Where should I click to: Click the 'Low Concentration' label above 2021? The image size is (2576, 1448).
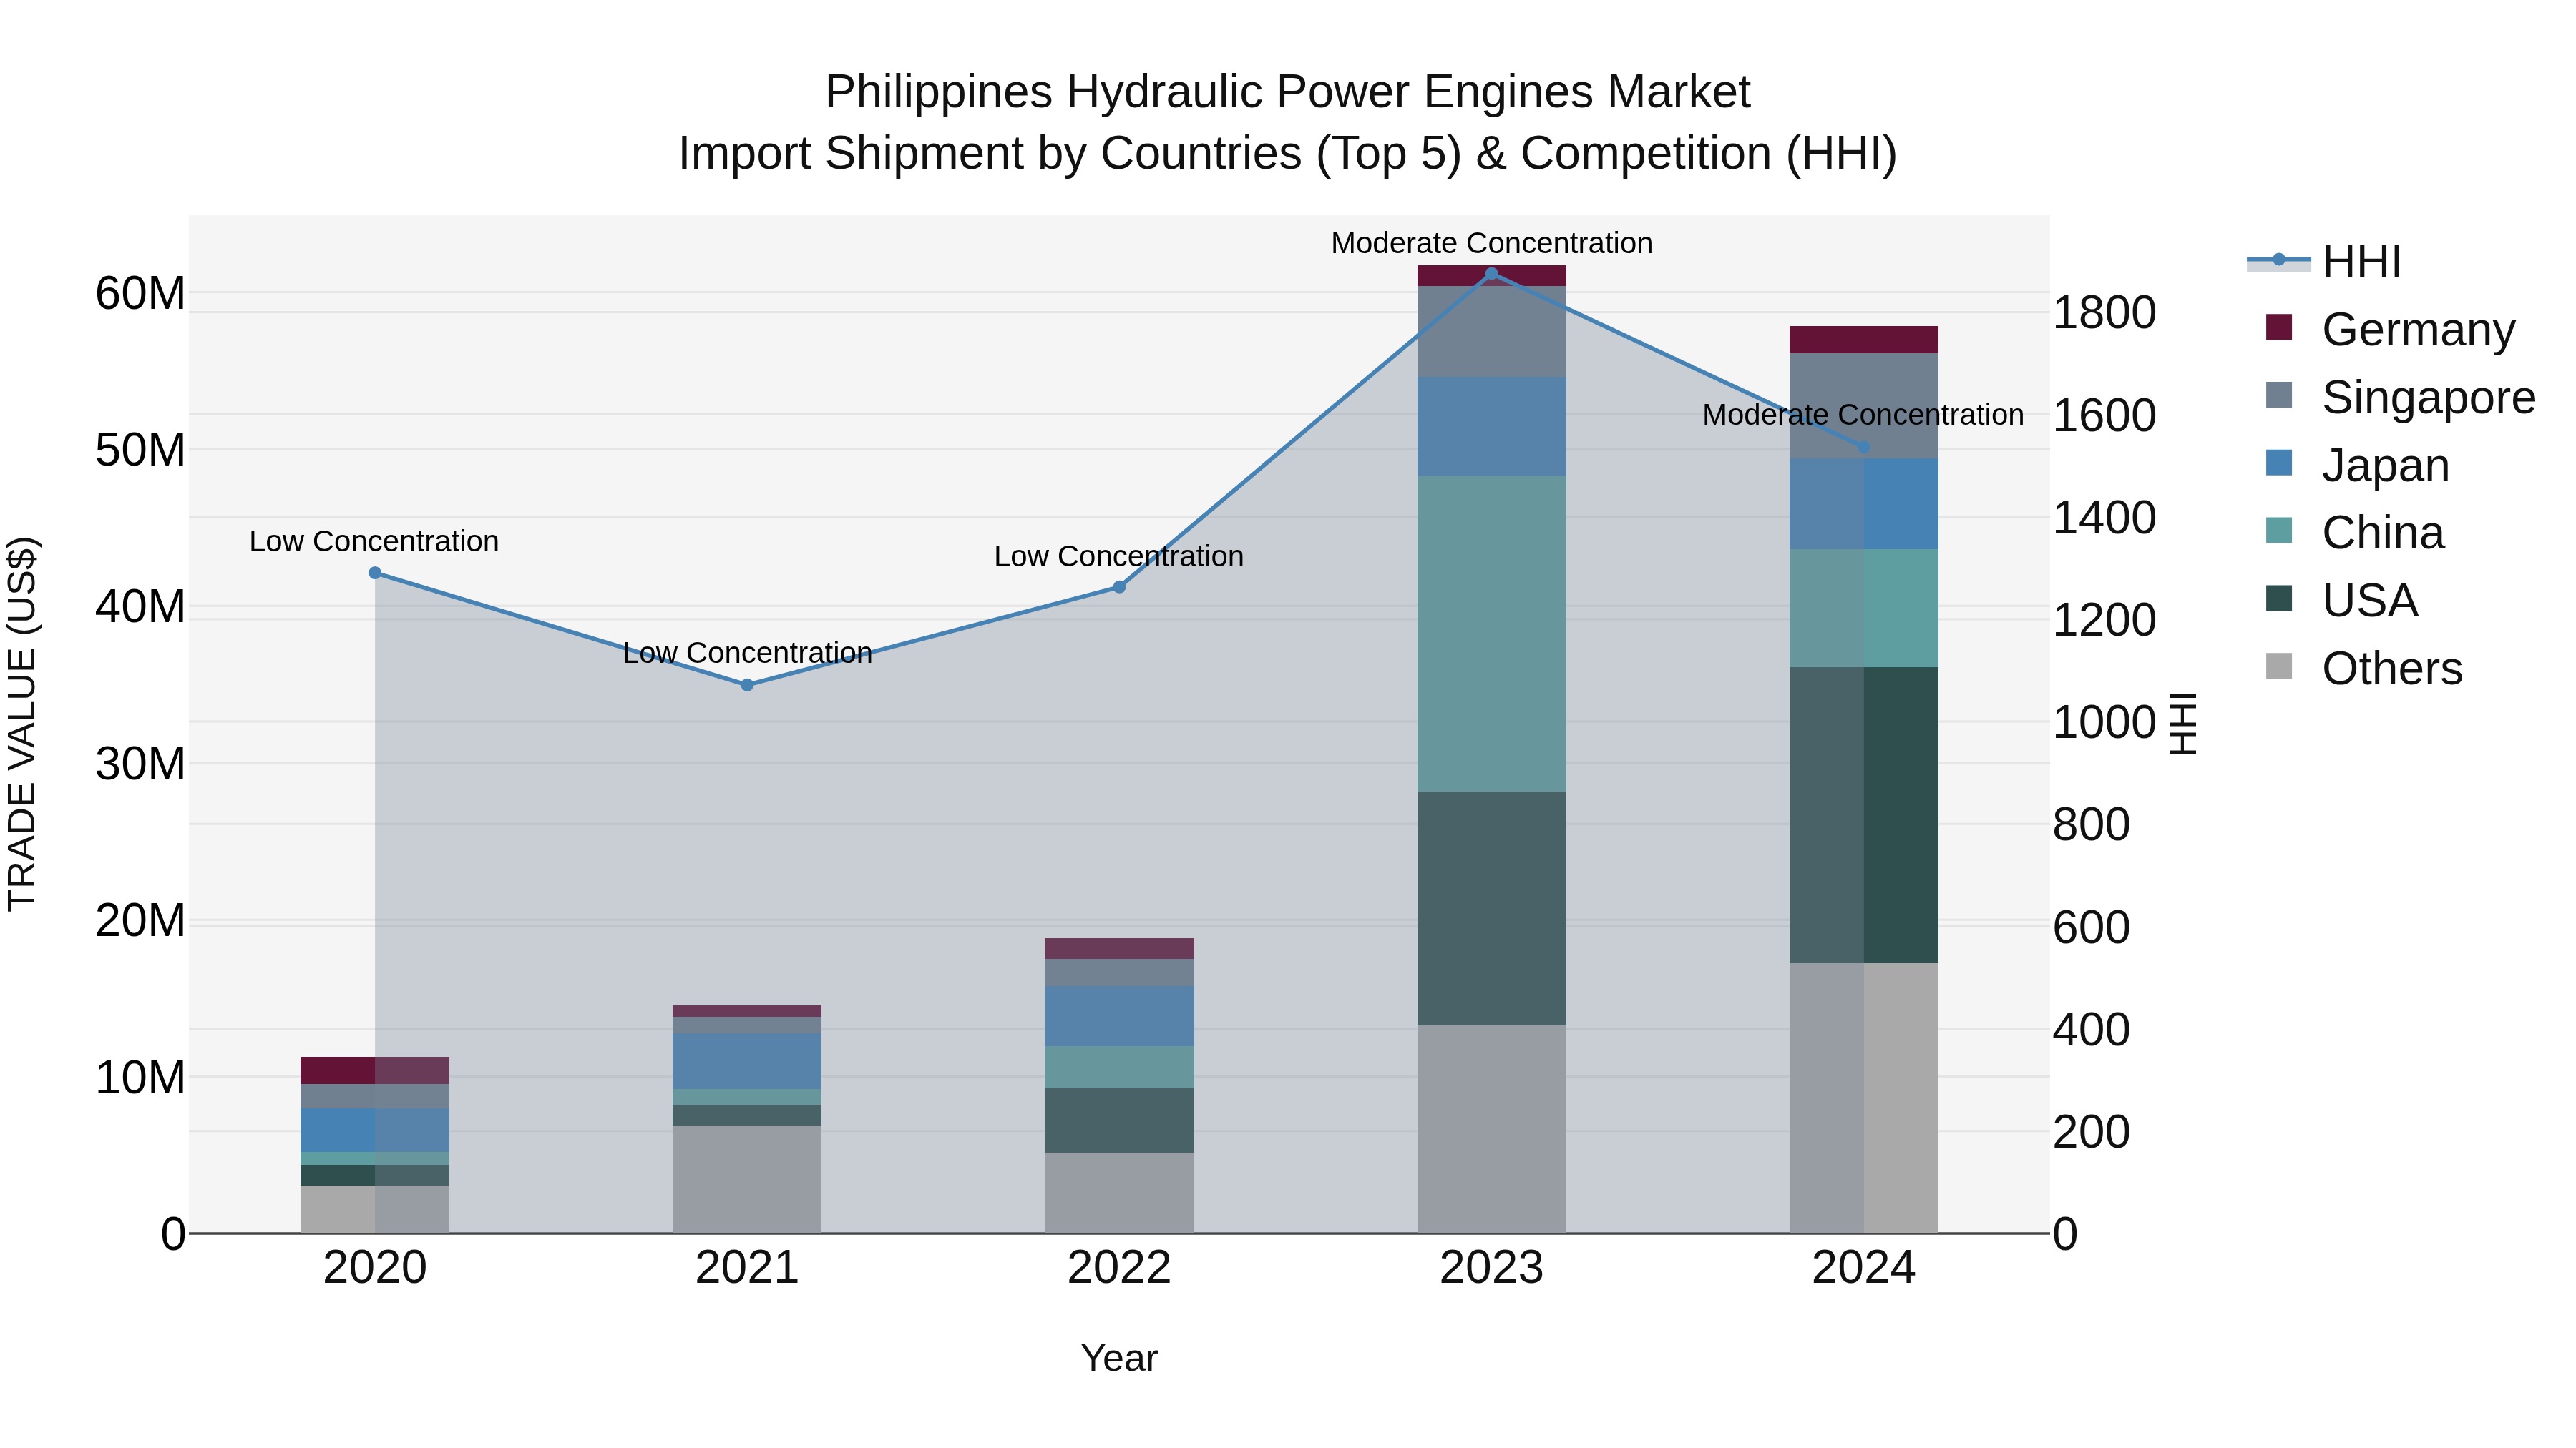point(747,653)
